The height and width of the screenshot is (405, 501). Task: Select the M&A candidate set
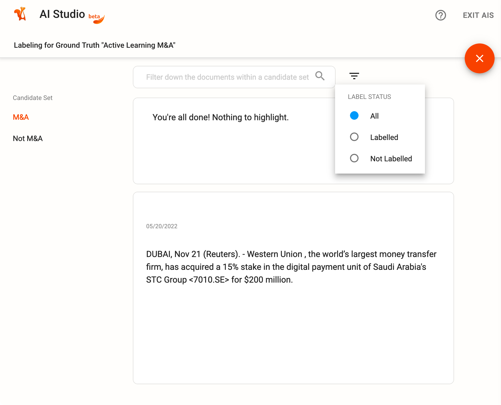point(21,117)
